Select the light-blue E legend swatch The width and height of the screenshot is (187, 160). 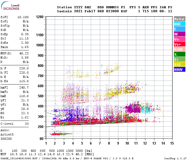click(x=180, y=29)
